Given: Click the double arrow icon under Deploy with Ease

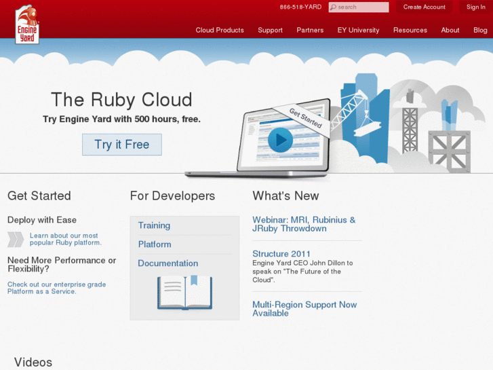Looking at the screenshot, I should point(16,240).
